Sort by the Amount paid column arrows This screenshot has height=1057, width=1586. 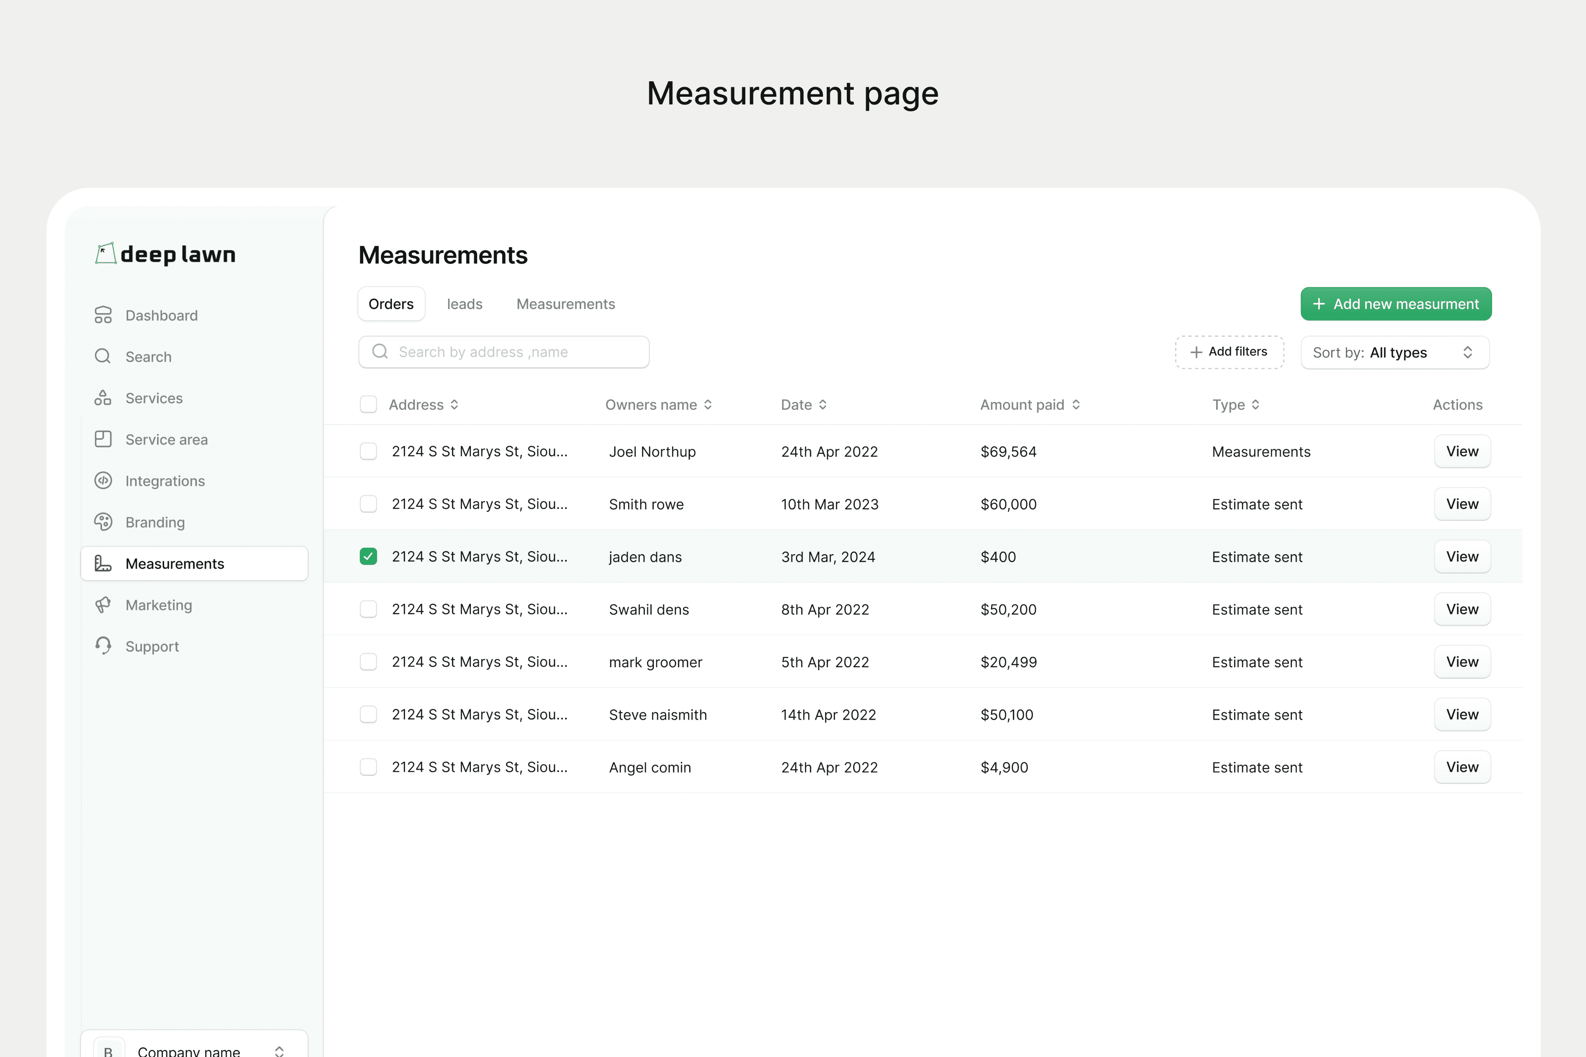[1076, 404]
